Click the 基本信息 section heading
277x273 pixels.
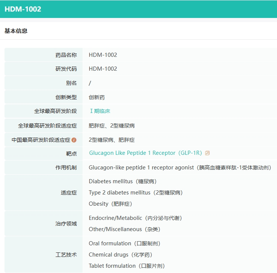pos(16,31)
